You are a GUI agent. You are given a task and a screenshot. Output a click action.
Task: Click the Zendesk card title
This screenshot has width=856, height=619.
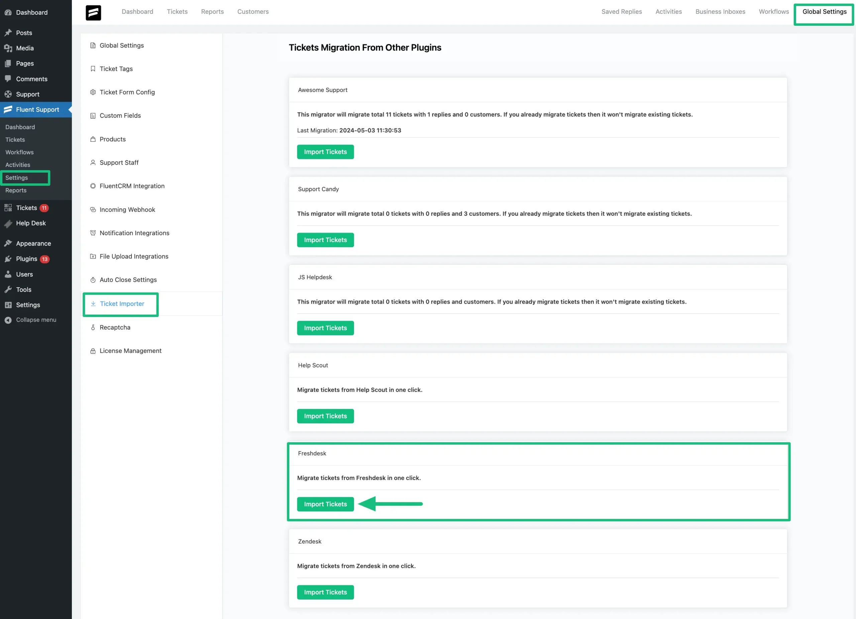[310, 541]
